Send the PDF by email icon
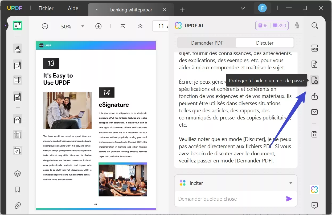This screenshot has height=215, width=332. click(x=314, y=112)
